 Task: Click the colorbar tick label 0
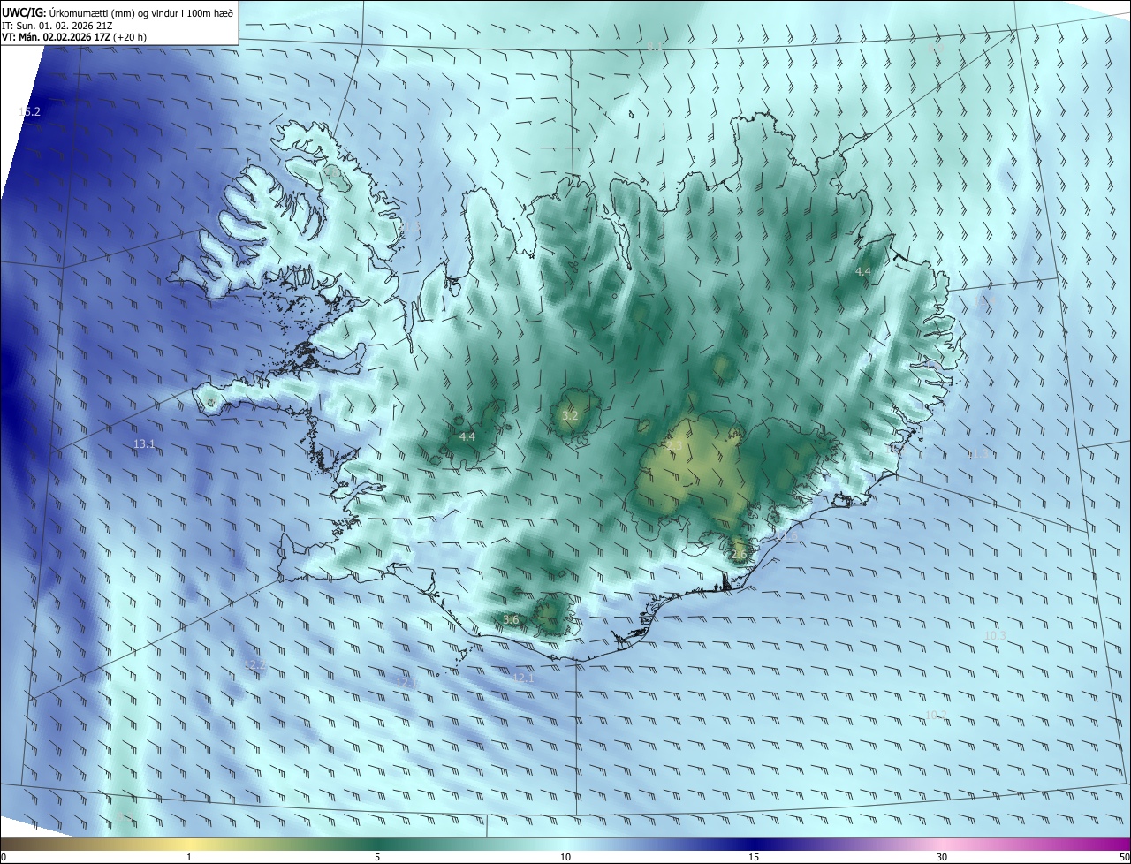click(3, 857)
